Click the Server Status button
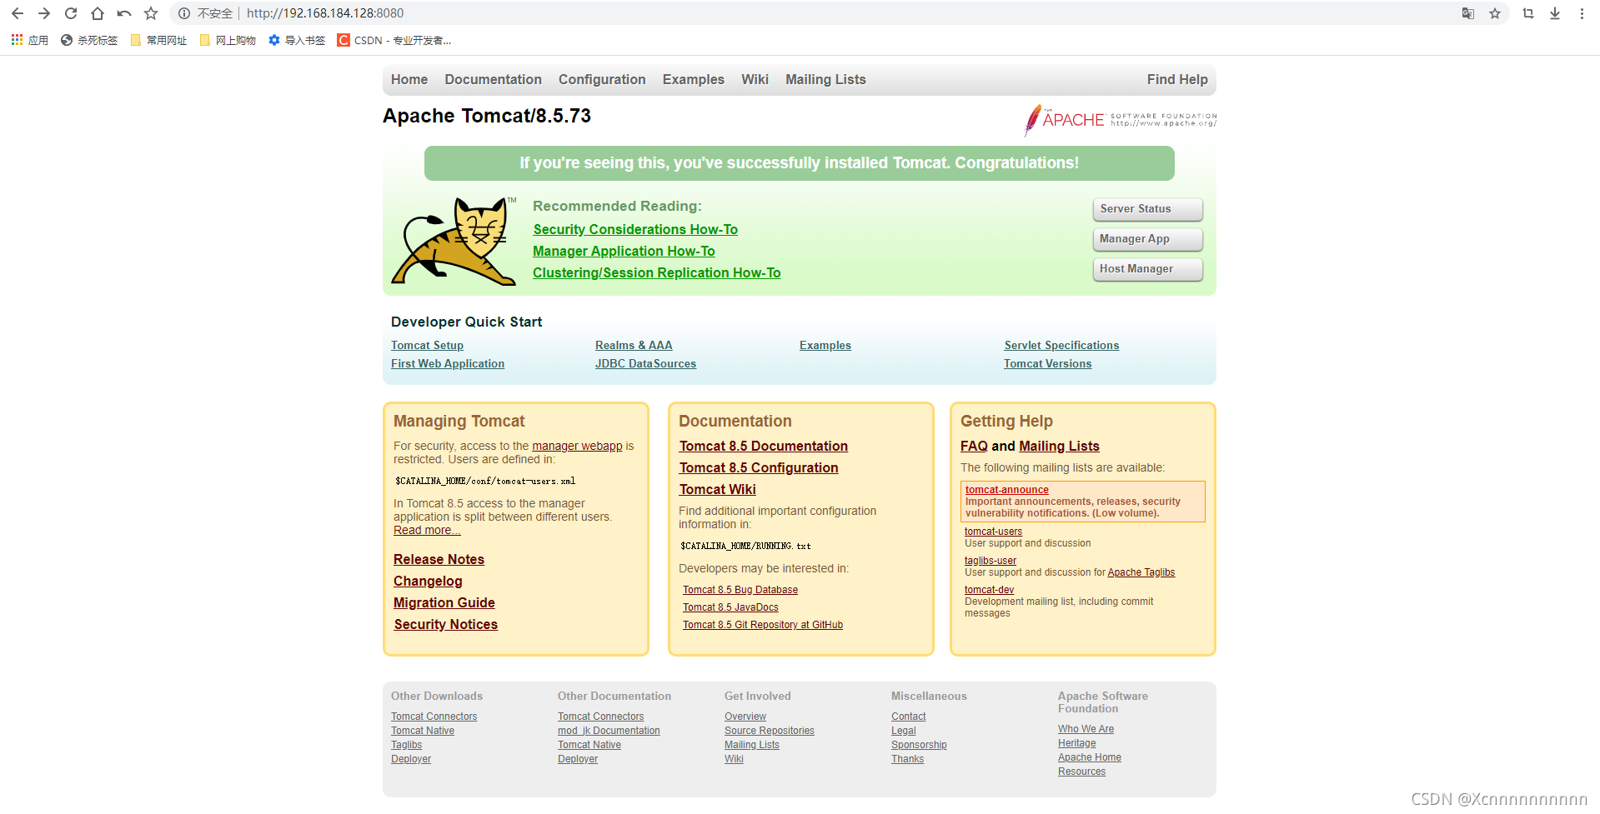 [1147, 209]
